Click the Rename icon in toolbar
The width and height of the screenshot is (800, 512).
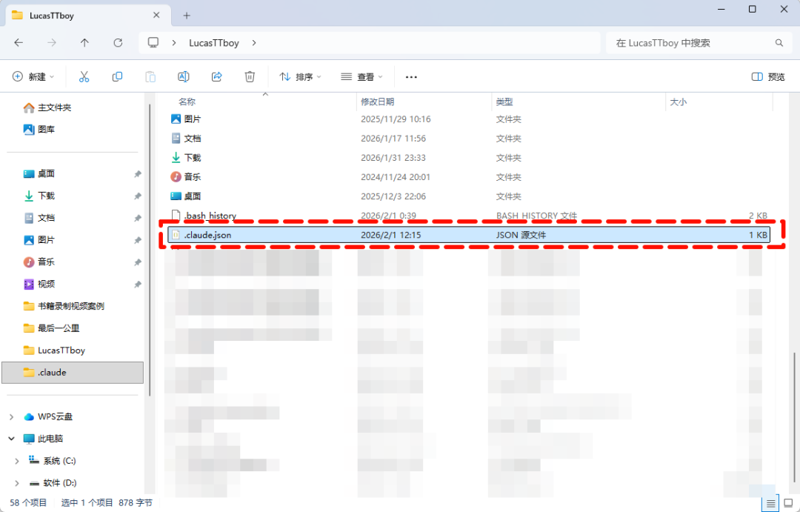[184, 76]
